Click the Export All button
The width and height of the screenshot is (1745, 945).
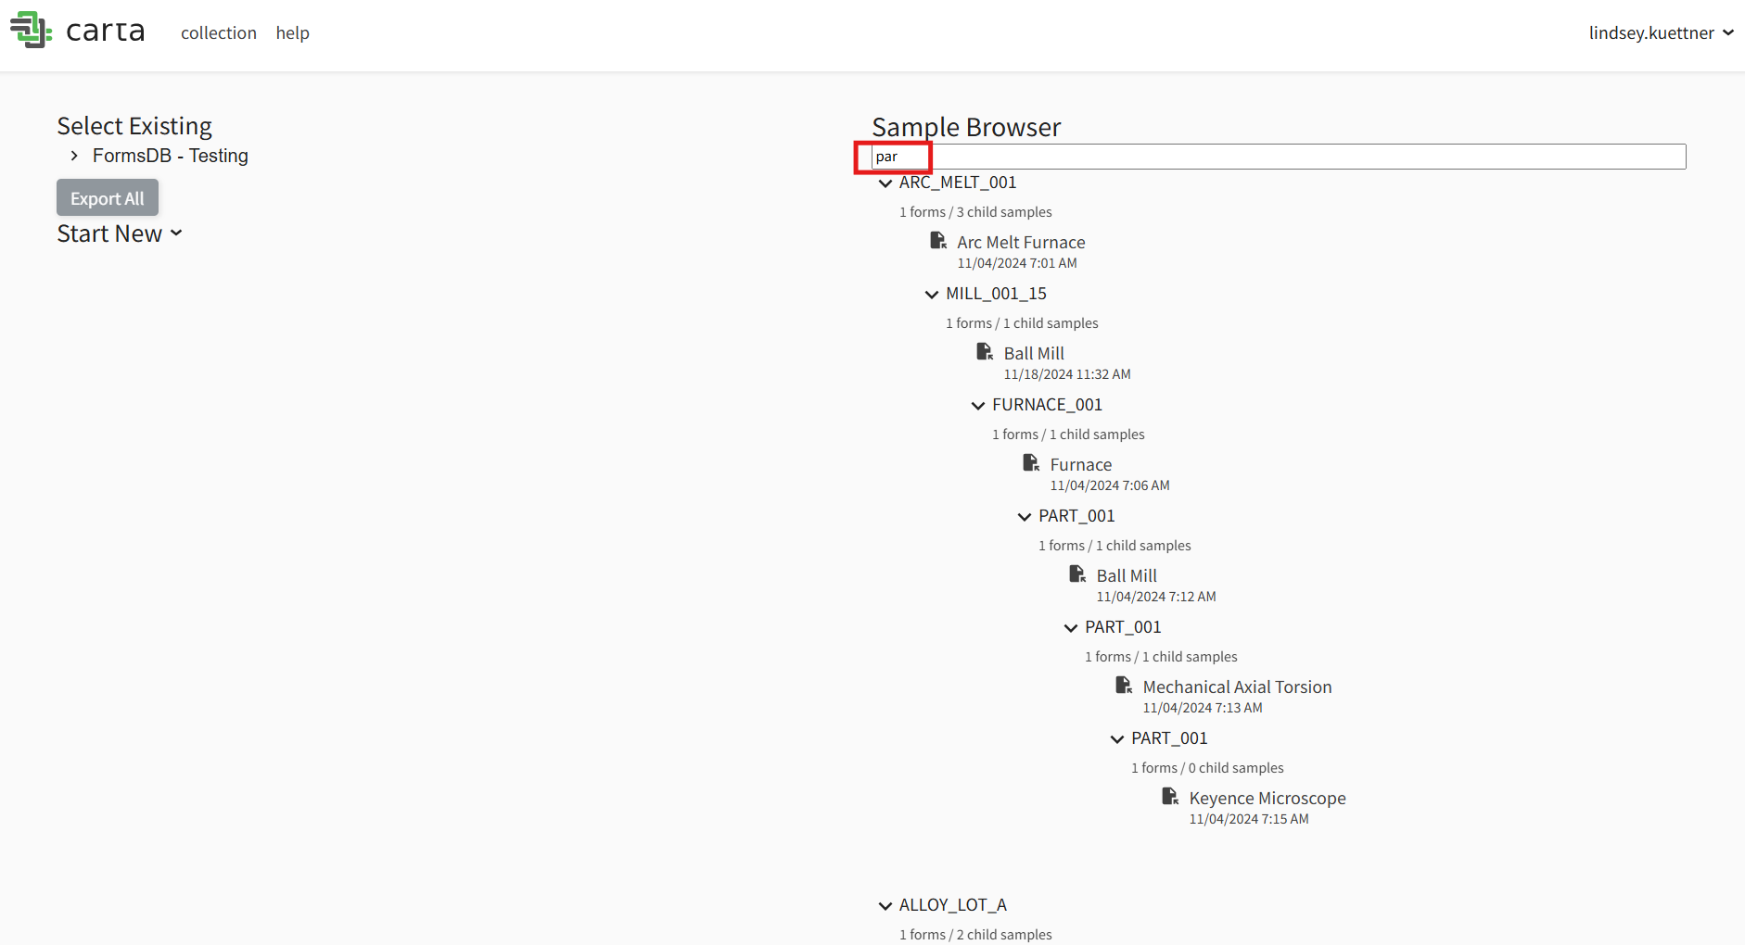tap(108, 197)
